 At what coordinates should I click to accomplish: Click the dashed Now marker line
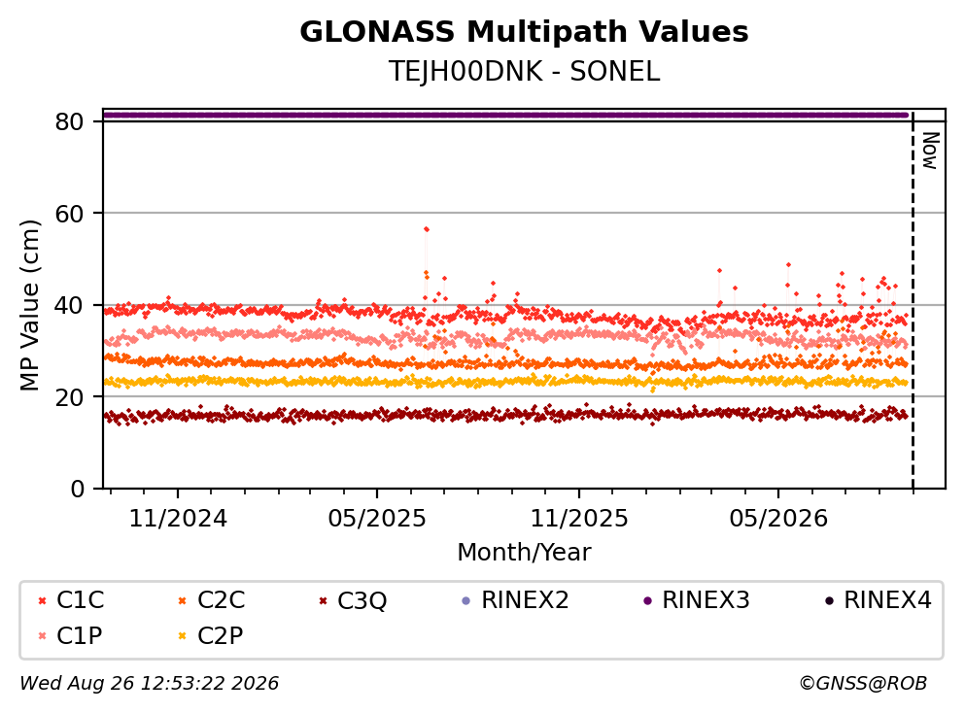point(913,301)
